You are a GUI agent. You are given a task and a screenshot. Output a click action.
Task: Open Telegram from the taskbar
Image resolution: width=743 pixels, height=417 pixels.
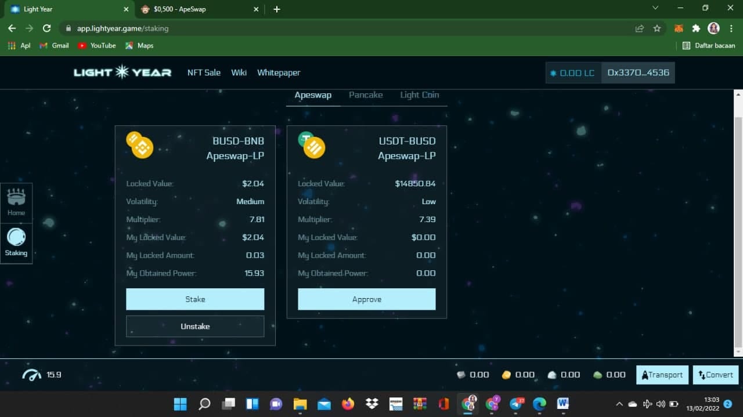pyautogui.click(x=515, y=404)
